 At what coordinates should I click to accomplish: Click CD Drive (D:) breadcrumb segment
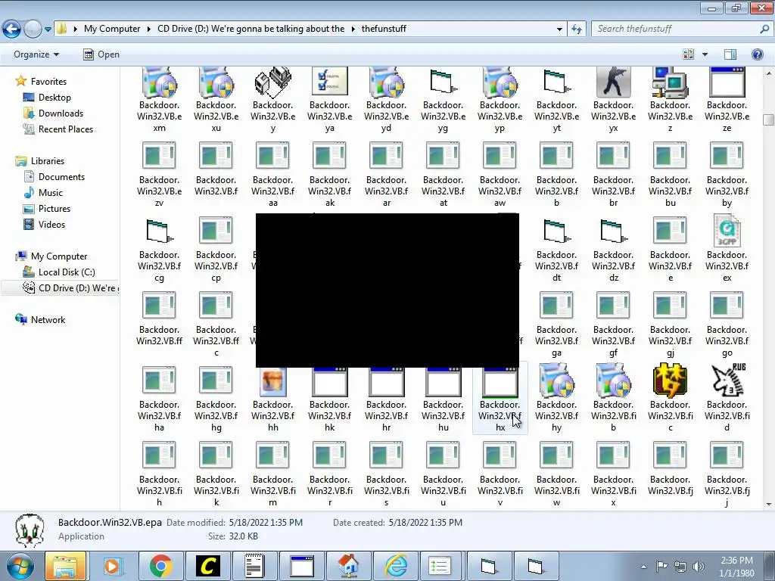[x=251, y=29]
